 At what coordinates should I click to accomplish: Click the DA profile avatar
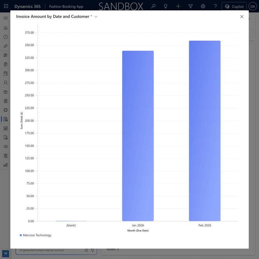click(x=253, y=6)
